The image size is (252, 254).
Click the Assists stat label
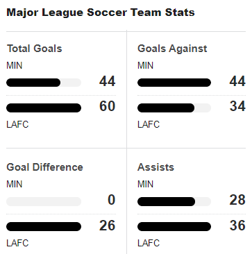156,167
